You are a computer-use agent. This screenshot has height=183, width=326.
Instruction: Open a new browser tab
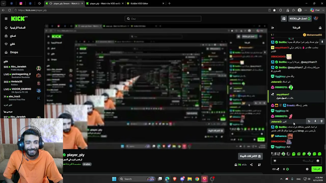[169, 4]
